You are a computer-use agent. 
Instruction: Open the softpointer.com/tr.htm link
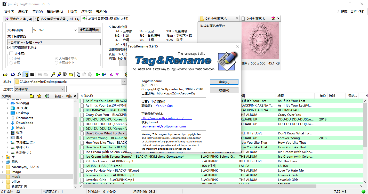(x=167, y=118)
